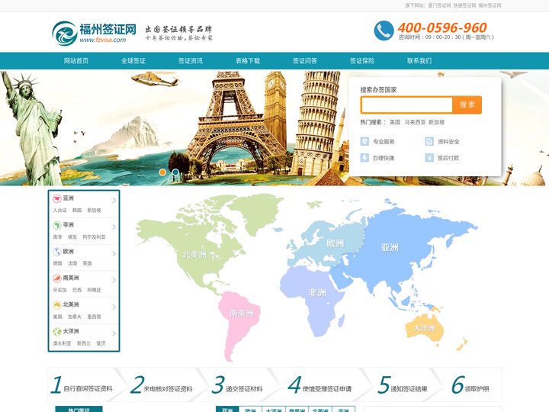Click into the country search input box
The width and height of the screenshot is (549, 412).
pos(407,105)
